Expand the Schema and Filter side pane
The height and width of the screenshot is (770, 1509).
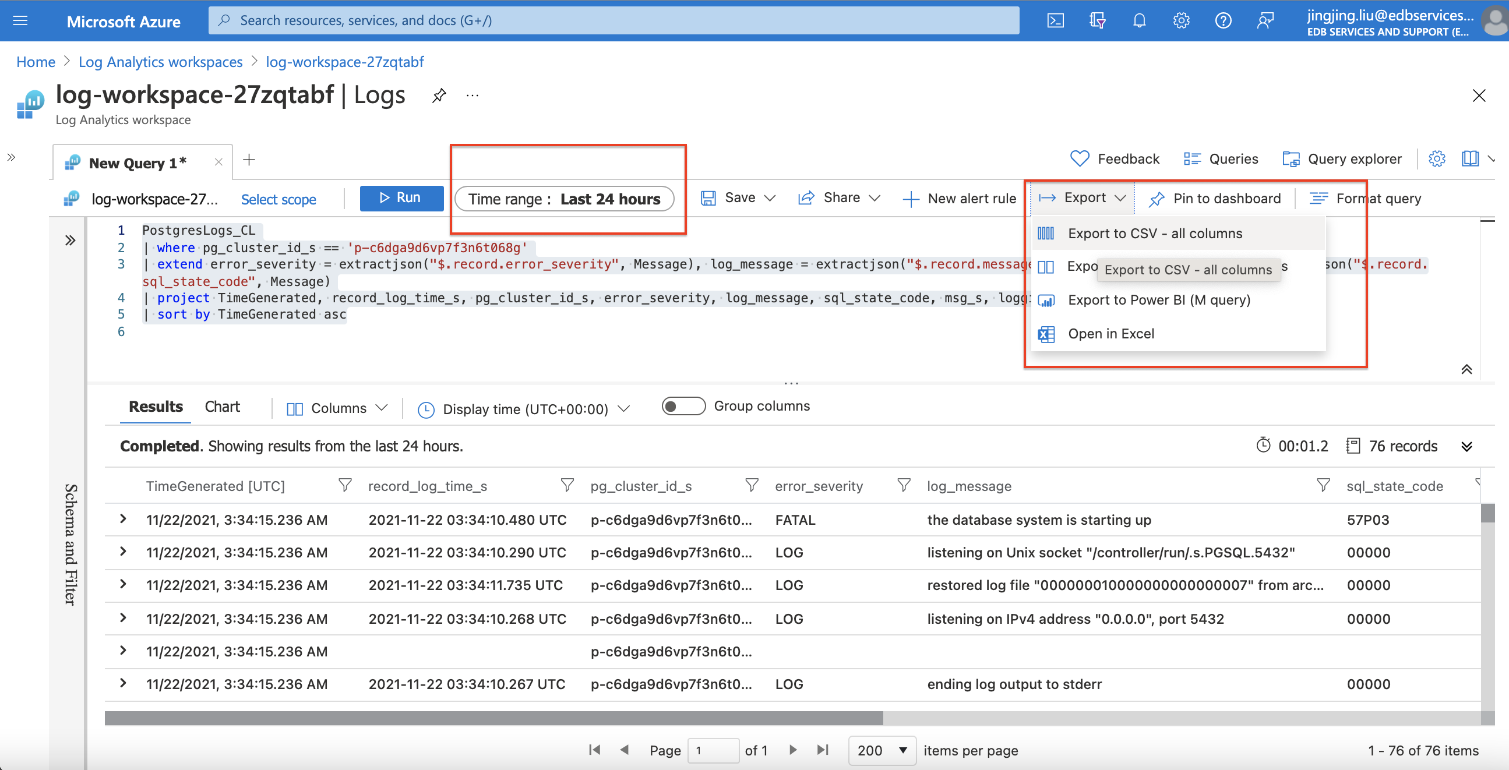click(70, 240)
